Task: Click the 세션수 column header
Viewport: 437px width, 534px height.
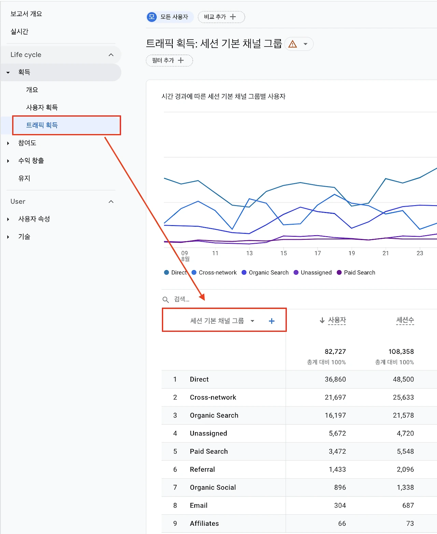Action: click(x=405, y=320)
